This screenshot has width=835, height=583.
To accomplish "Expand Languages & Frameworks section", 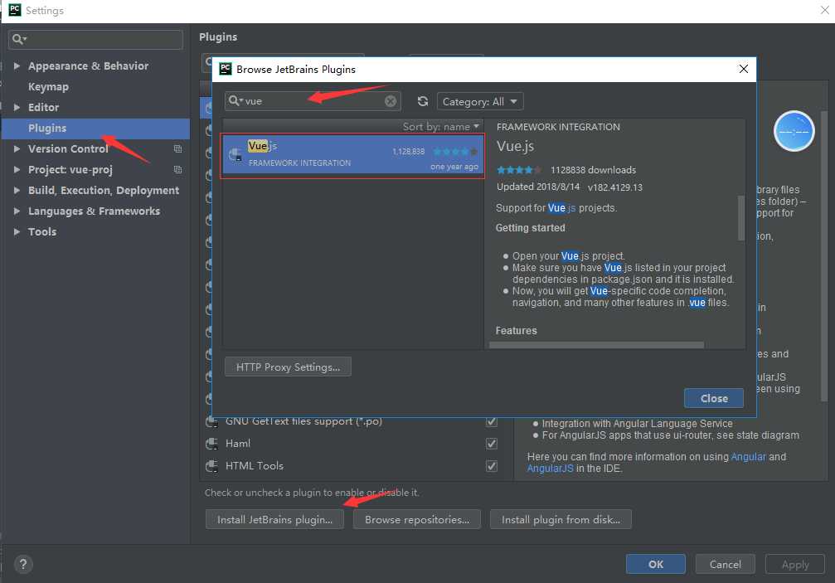I will coord(17,211).
